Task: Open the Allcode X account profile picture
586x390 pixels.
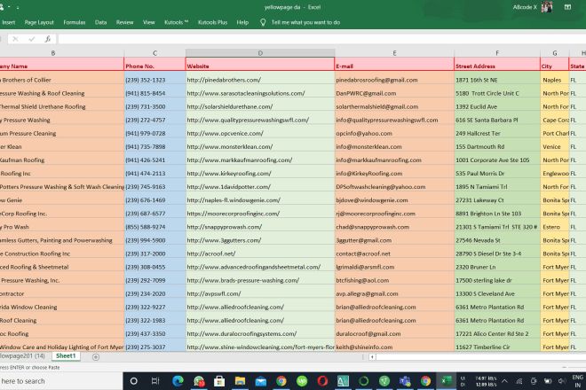Action: tap(547, 7)
